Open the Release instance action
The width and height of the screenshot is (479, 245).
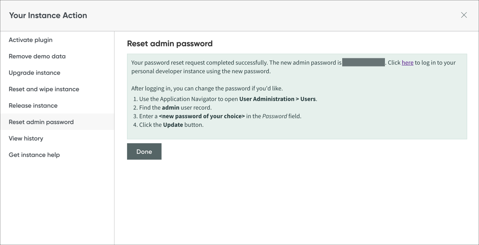tap(33, 105)
